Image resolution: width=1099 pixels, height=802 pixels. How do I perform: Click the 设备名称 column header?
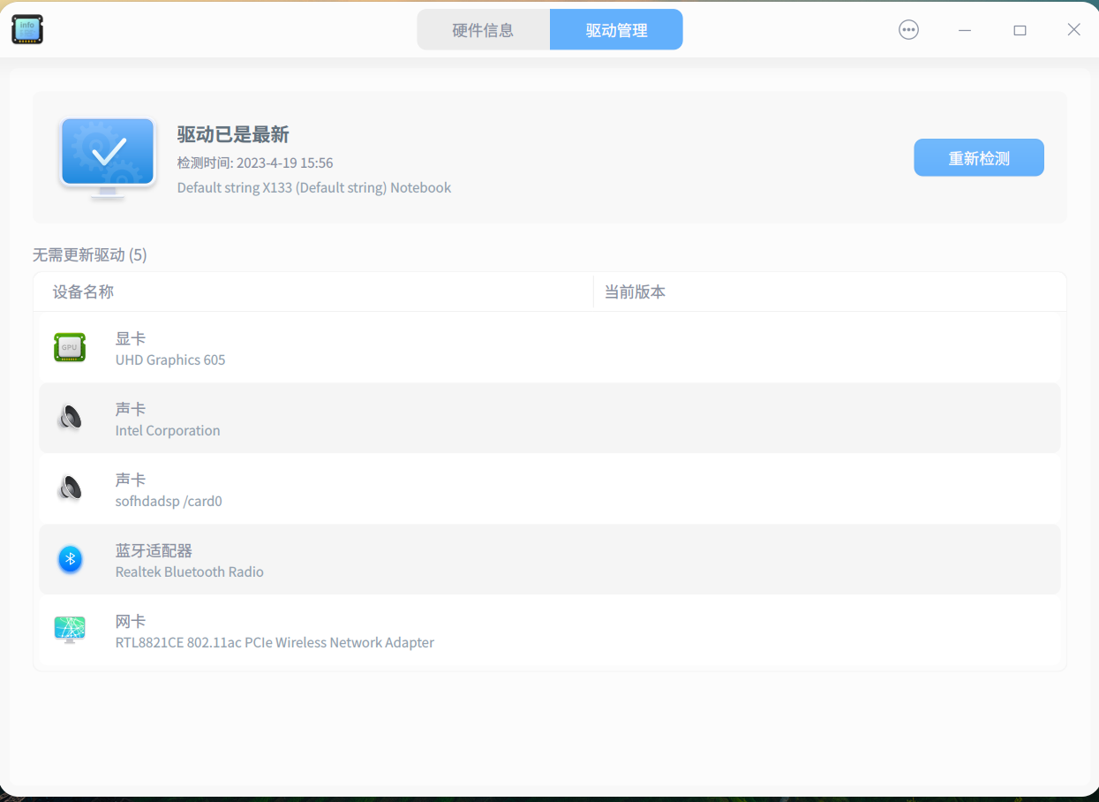tap(82, 291)
